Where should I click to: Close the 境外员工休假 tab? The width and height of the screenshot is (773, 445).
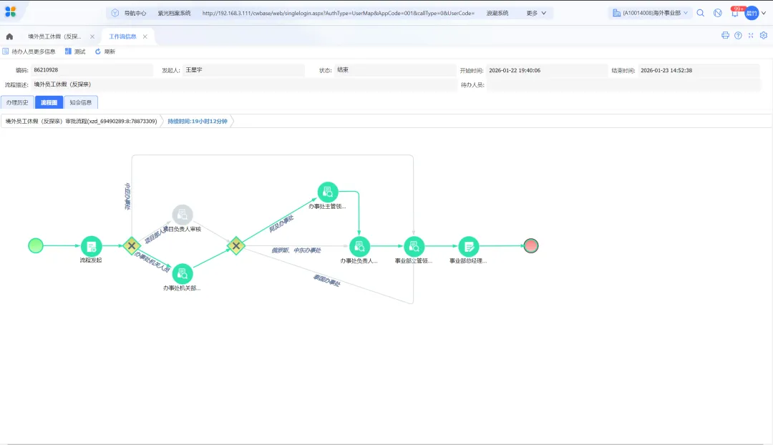92,36
